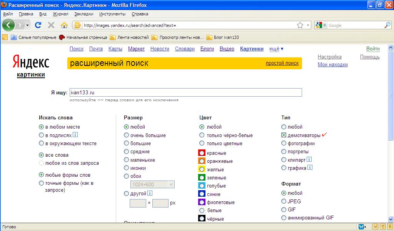The height and width of the screenshot is (231, 394).
Task: Open the Блог ivan133 feed bookmark
Action: 223,37
